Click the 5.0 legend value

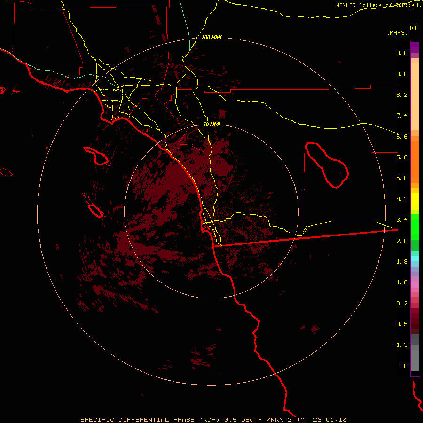click(x=402, y=178)
